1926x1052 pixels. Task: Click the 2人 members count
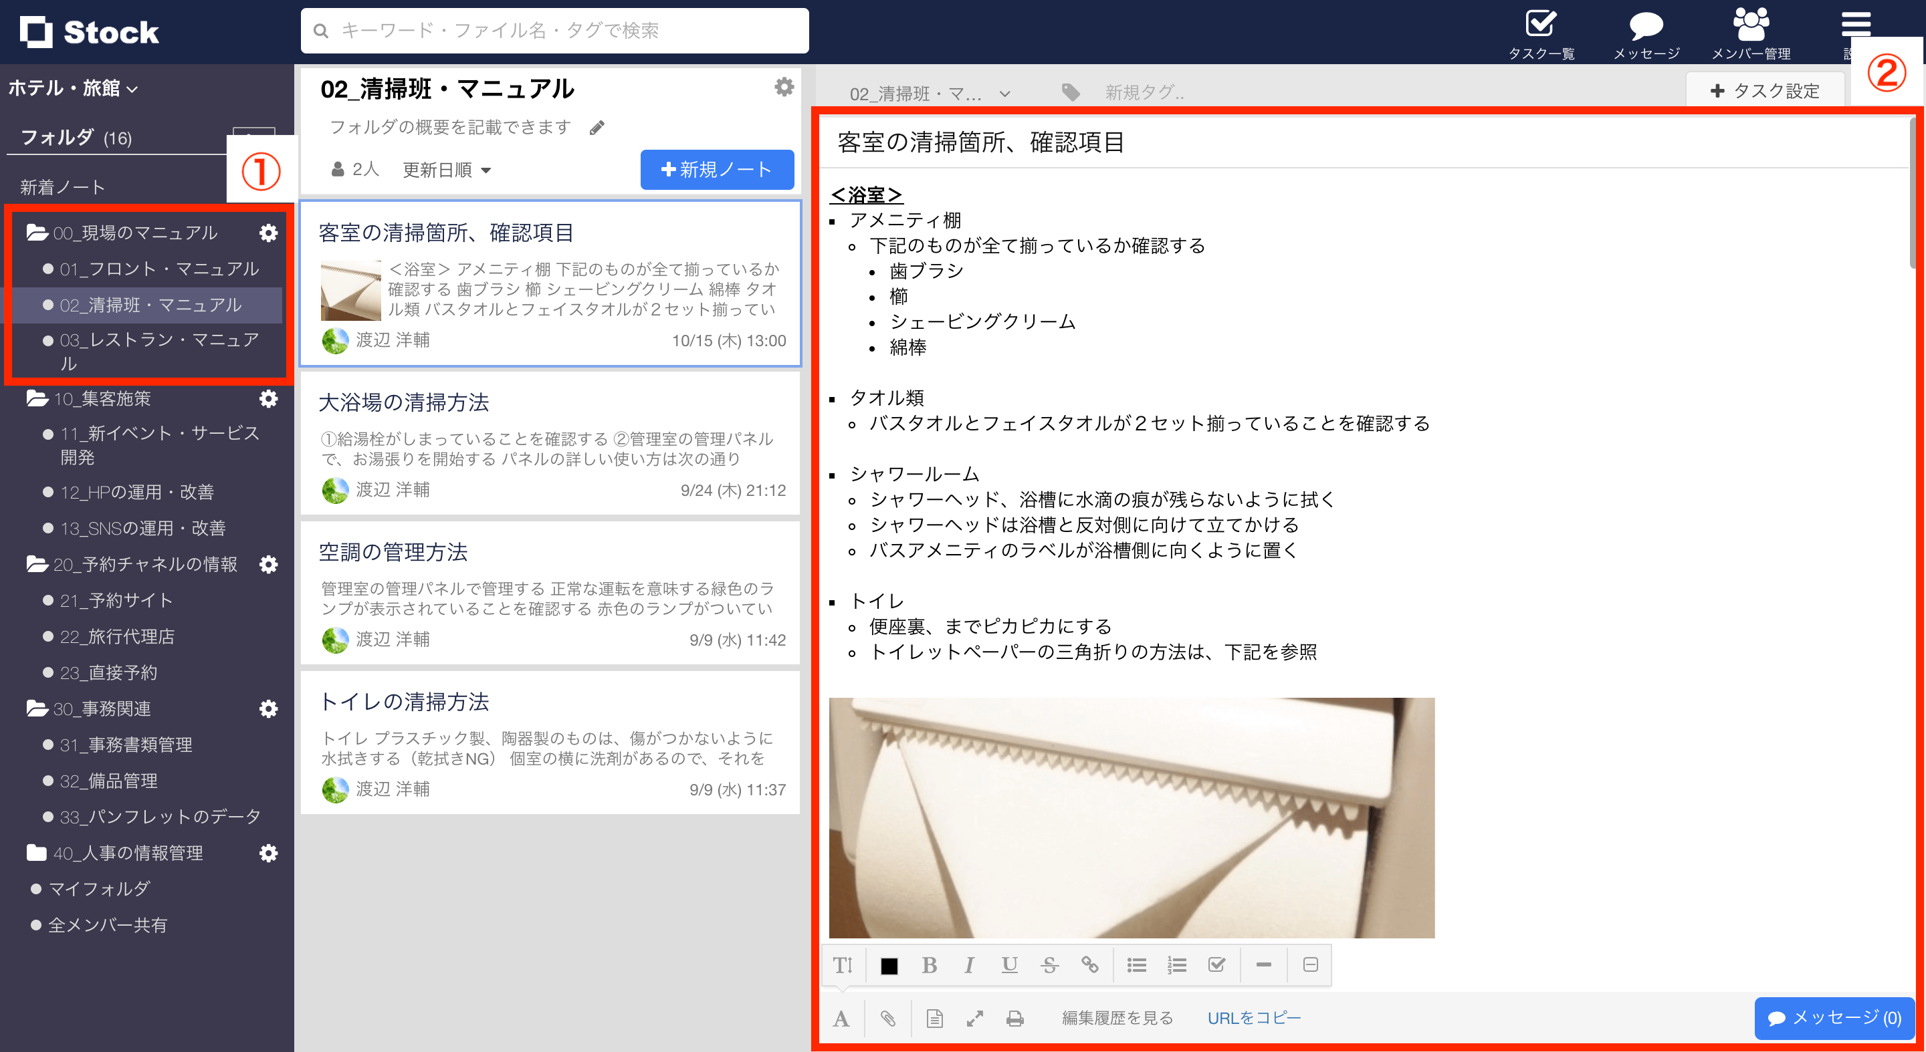coord(354,170)
